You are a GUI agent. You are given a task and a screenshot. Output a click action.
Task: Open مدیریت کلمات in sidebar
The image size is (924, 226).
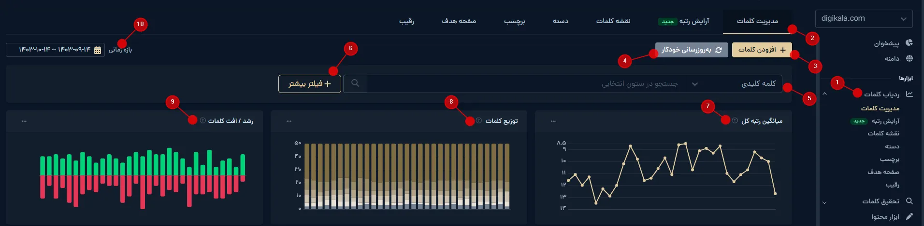pyautogui.click(x=880, y=108)
